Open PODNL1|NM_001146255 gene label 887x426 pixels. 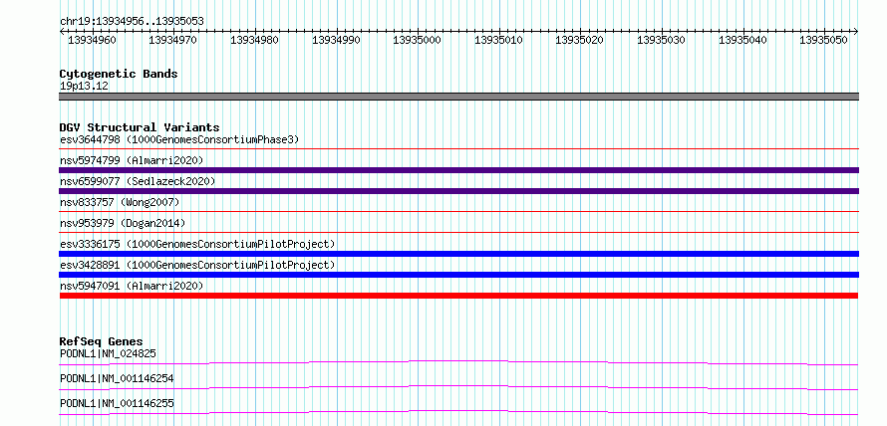(117, 403)
